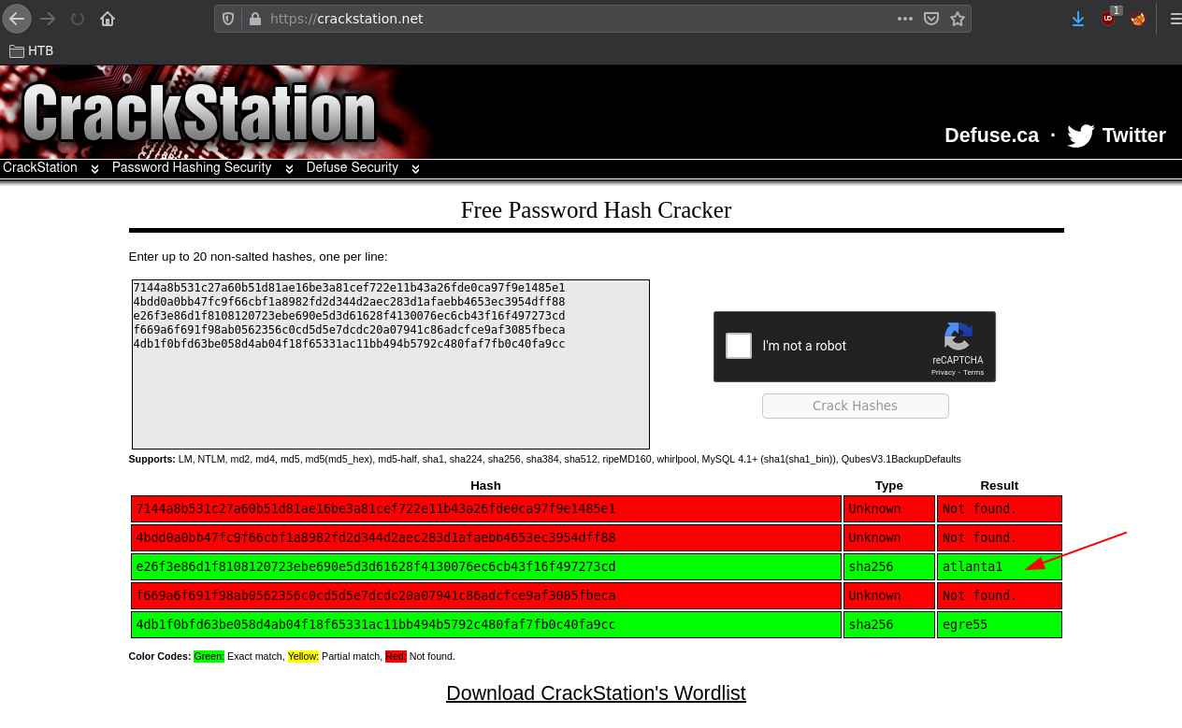Open the browser home page icon
The image size is (1182, 728).
click(108, 19)
